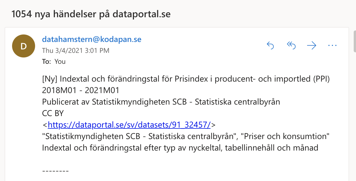356x181 pixels.
Task: Click the sender's "D" avatar circle
Action: pyautogui.click(x=24, y=46)
